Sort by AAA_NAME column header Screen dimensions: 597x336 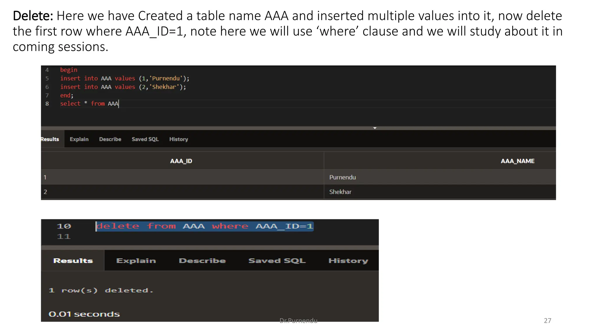point(517,161)
